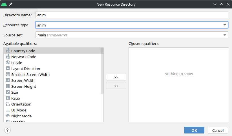Click the Chosen qualifiers empty list area
Viewport: 232px width, 136px height.
click(179, 85)
